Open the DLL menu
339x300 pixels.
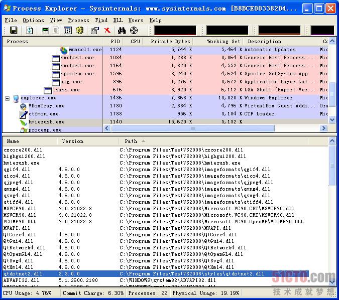click(x=118, y=20)
